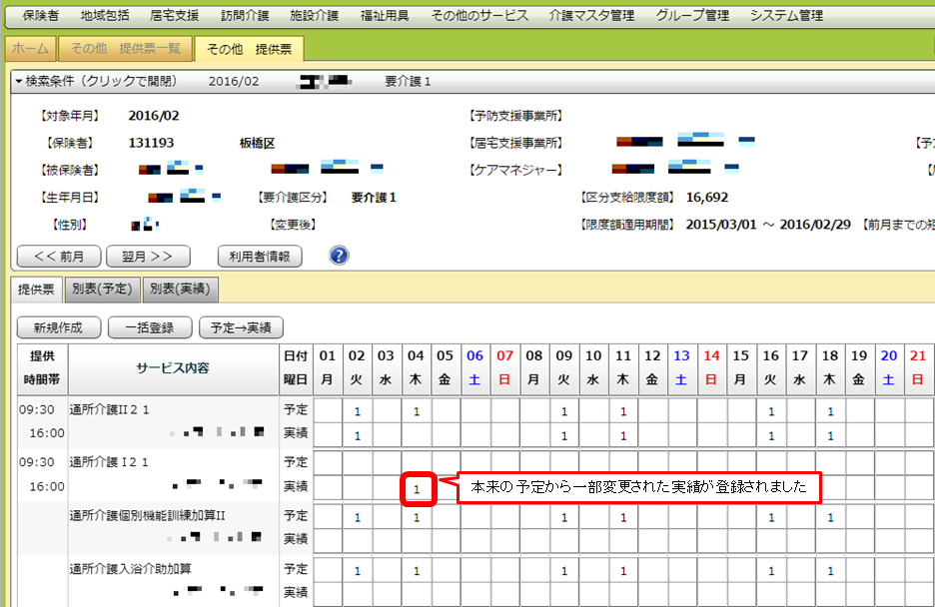Click 予定→実績 copy button

[x=242, y=327]
